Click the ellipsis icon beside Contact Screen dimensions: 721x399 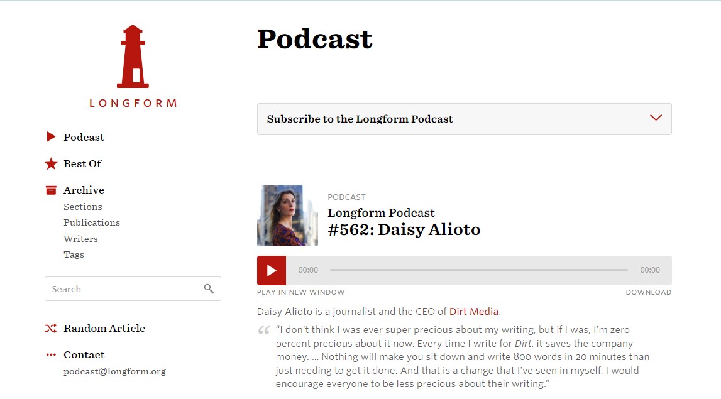pos(50,354)
